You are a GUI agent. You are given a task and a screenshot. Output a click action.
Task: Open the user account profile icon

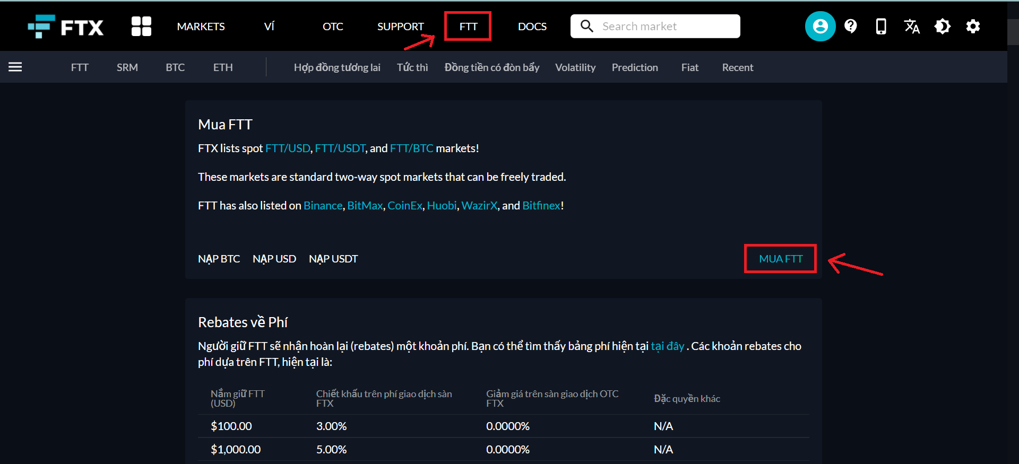coord(820,27)
